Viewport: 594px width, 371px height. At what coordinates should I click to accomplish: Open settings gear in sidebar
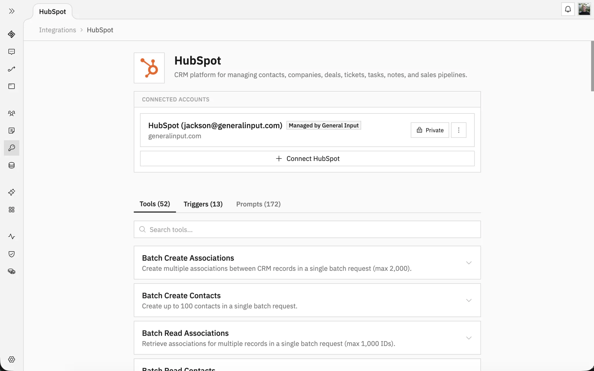[12, 359]
